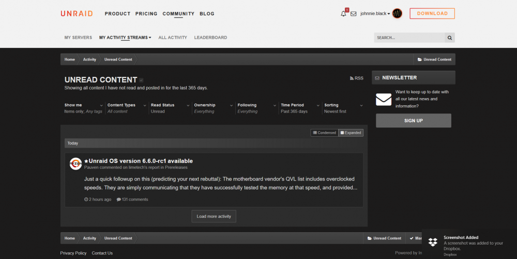Click the search magnifier button
517x259 pixels.
[450, 38]
